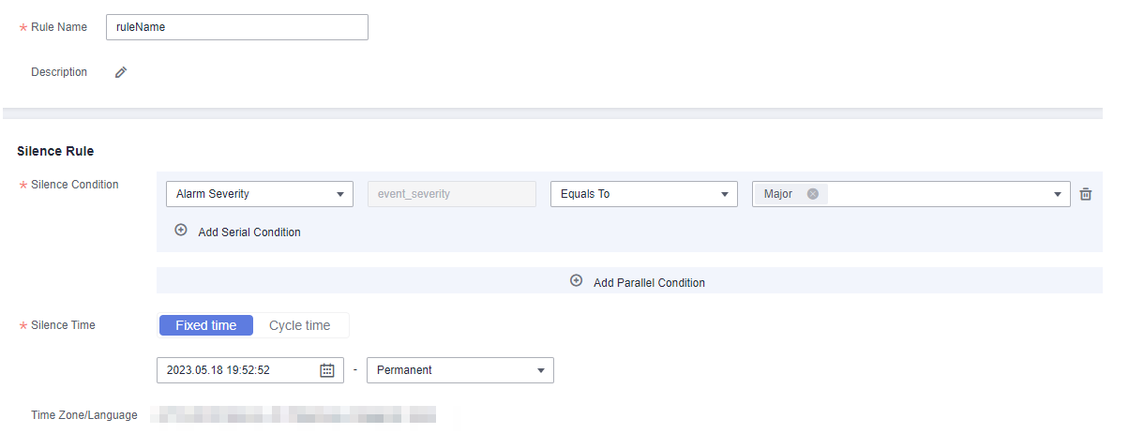Open Equals To operator dropdown
The height and width of the screenshot is (434, 1129).
644,194
